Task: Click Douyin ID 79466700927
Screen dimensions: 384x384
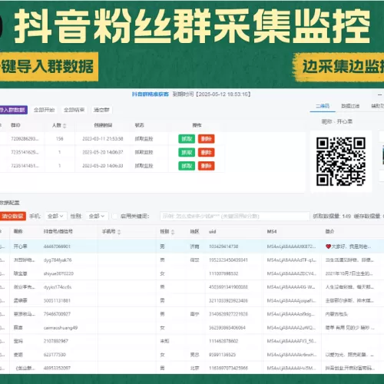Action: pos(57,314)
